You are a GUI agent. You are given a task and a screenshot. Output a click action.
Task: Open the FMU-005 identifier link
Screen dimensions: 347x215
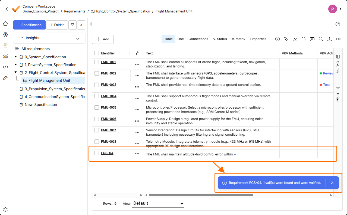tap(109, 107)
